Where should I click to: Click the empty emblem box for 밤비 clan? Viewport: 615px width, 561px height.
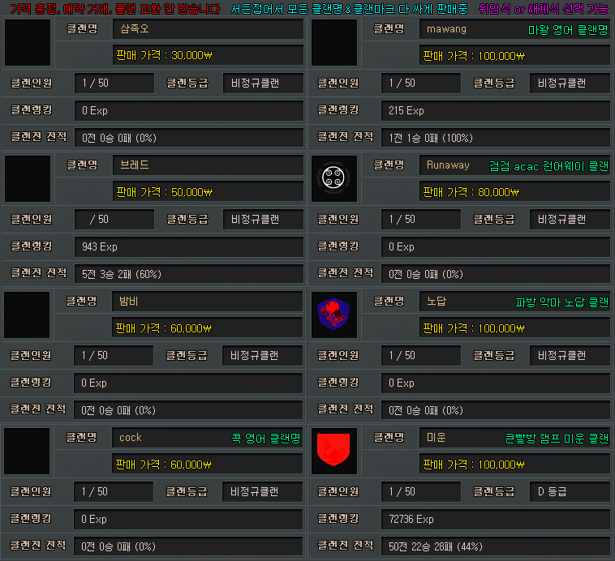[x=28, y=315]
